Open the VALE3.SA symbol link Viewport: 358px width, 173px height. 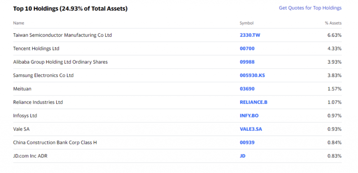[251, 129]
